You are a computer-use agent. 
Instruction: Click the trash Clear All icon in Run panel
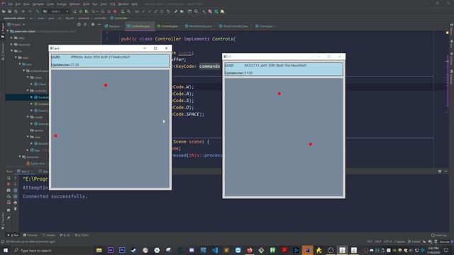16,209
